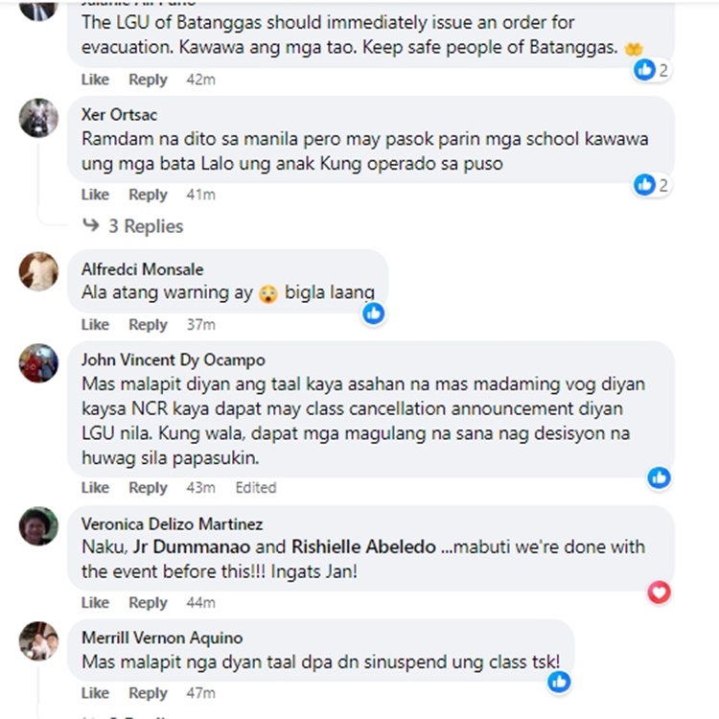The image size is (719, 719).
Task: Click the like reaction count on the Batanggas evacuation comment
Action: (x=651, y=70)
